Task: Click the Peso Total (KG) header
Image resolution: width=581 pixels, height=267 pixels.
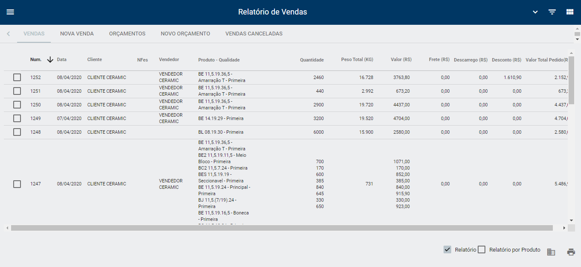Action: click(357, 60)
